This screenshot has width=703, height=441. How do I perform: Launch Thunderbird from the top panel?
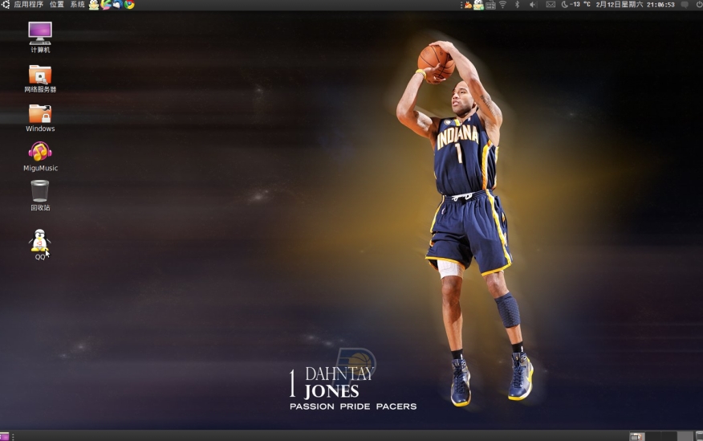117,5
